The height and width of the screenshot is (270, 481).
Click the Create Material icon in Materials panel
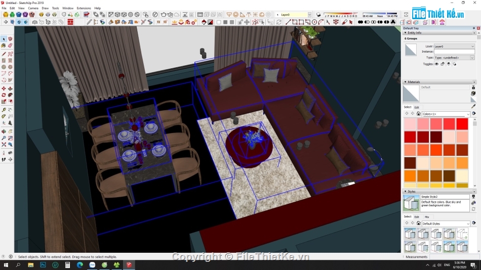[473, 94]
